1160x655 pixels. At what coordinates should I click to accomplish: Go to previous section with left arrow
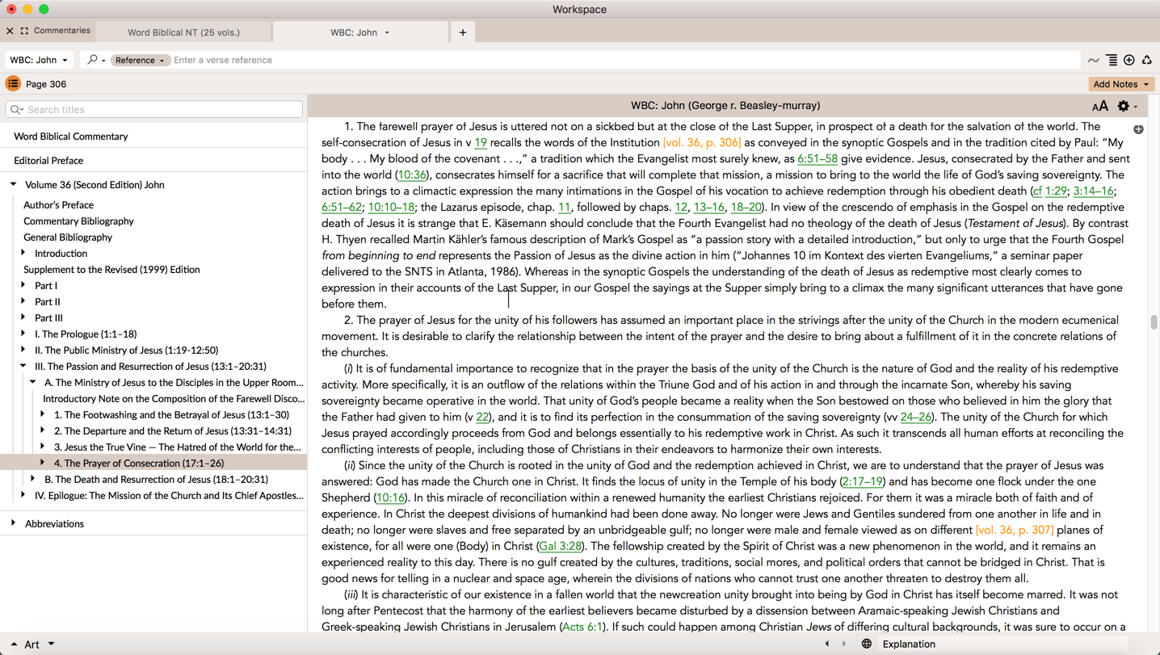click(x=826, y=644)
